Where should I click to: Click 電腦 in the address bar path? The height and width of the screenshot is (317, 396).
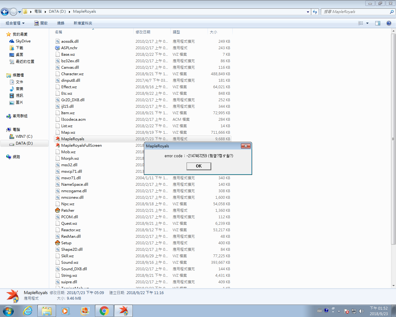pyautogui.click(x=38, y=11)
